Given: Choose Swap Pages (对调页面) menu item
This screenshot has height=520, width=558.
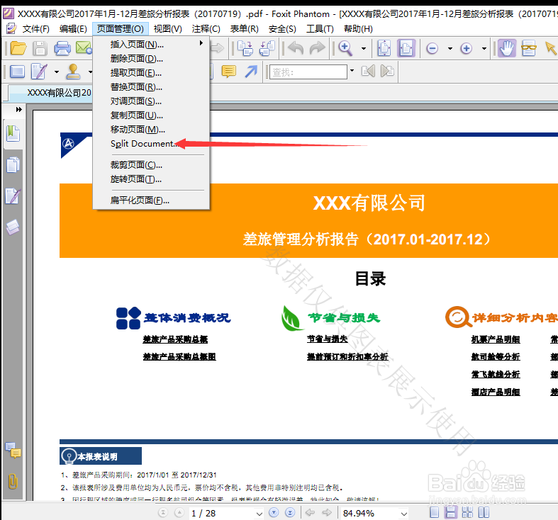Looking at the screenshot, I should click(151, 101).
